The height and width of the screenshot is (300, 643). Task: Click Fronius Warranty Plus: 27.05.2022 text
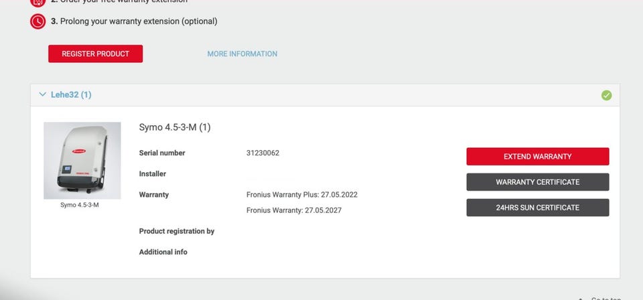[x=302, y=195]
